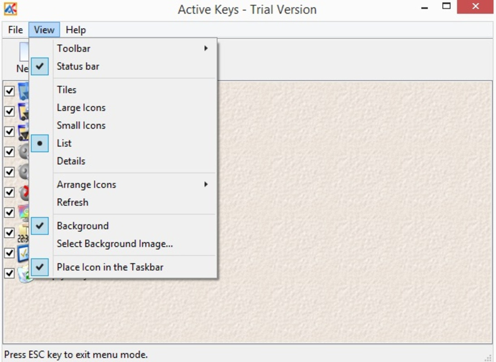The height and width of the screenshot is (362, 496).
Task: Close the open View menu
Action: pos(44,30)
